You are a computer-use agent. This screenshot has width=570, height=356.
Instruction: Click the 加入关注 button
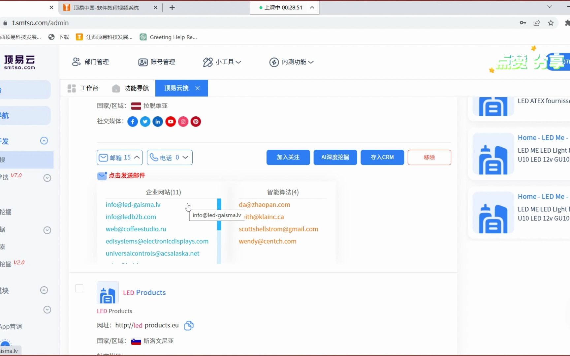click(x=288, y=158)
